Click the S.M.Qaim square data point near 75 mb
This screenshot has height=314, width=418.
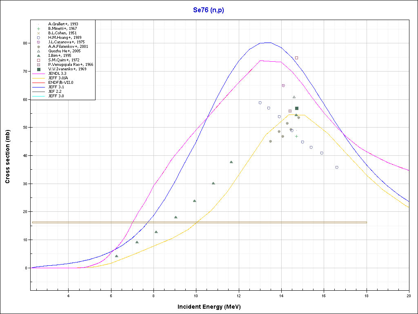[x=296, y=58]
